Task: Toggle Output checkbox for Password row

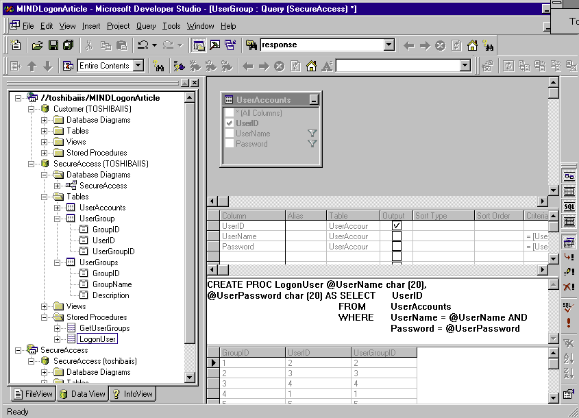Action: point(396,247)
